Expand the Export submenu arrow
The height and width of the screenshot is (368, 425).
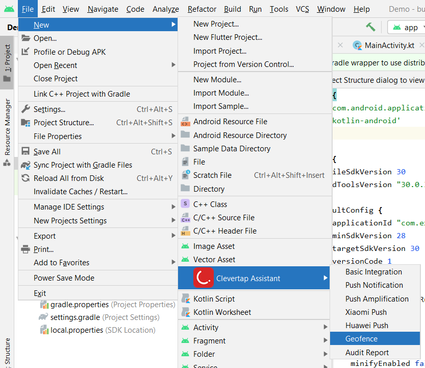pos(173,235)
